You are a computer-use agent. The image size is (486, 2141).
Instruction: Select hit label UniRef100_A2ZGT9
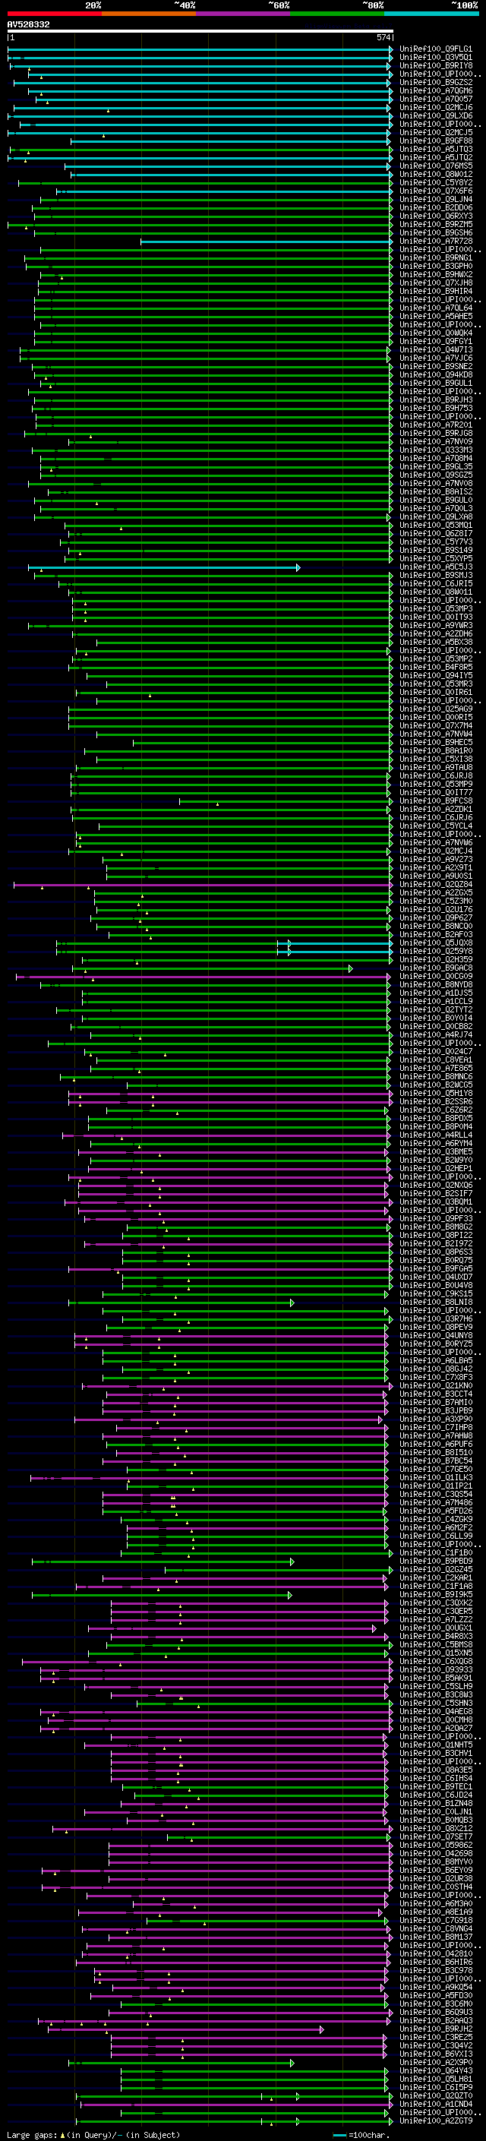click(x=436, y=2120)
